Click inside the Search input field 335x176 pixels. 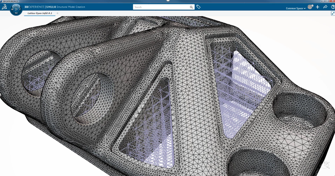click(x=161, y=7)
